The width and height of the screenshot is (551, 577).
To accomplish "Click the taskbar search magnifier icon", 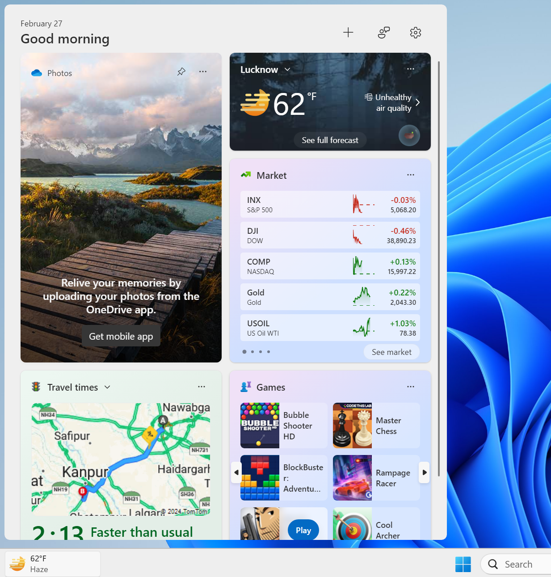I will point(493,564).
